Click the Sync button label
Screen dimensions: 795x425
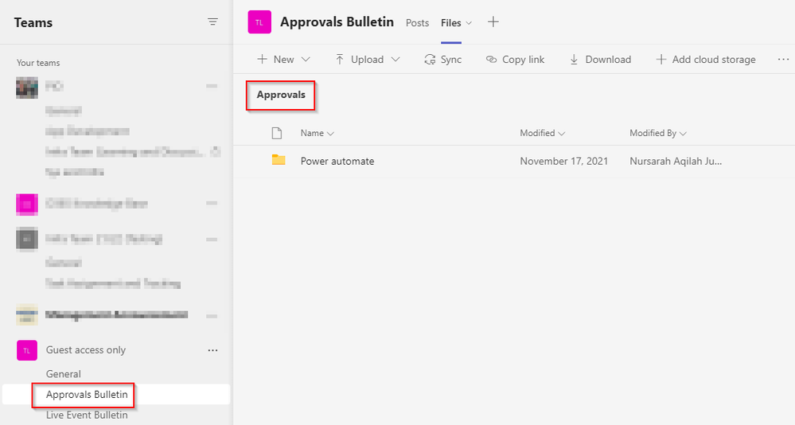coord(450,60)
